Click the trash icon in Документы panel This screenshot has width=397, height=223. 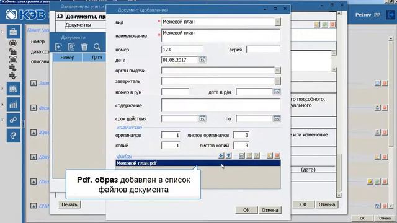[84, 47]
